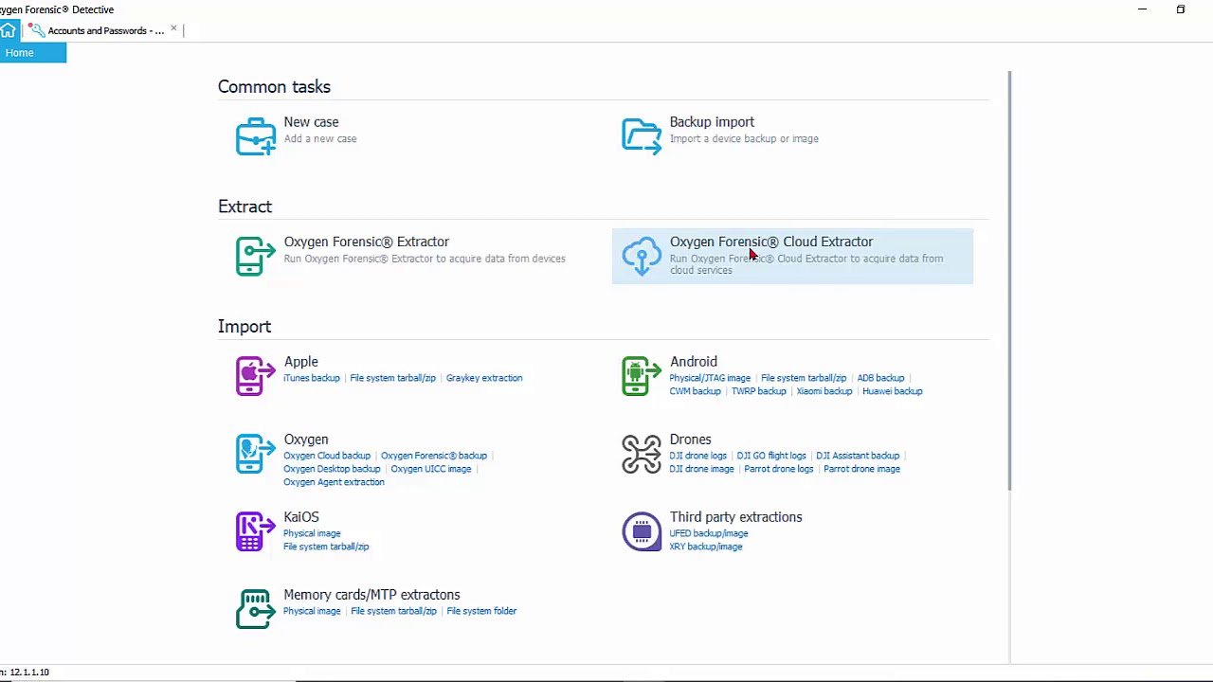Import an Oxygen Cloud backup
This screenshot has height=682, width=1213.
tap(327, 456)
